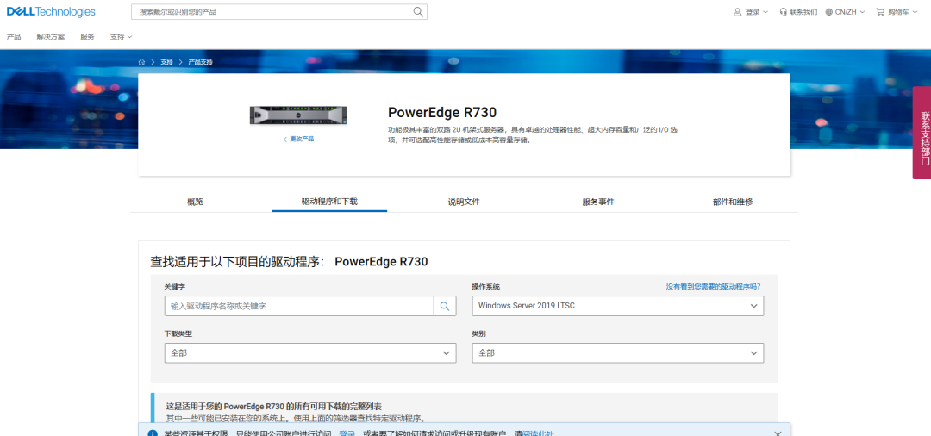The height and width of the screenshot is (436, 931).
Task: Click the 阅读此处 link in bottom banner
Action: click(538, 433)
